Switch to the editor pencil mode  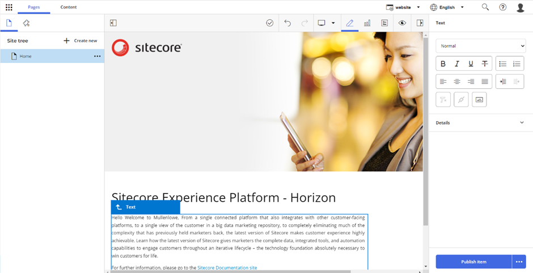click(x=350, y=23)
